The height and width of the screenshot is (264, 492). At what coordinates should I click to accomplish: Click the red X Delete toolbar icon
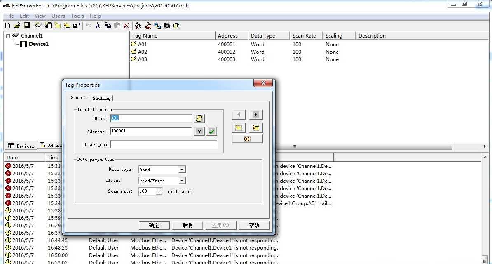point(127,26)
